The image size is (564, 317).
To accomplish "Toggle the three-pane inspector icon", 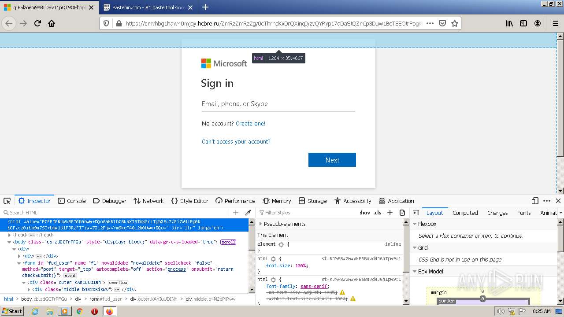I will 416,213.
